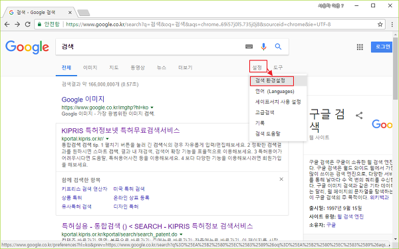Screen dimensions: 399x249
Task: Open the on-screen keyboard input tool
Action: 249,46
